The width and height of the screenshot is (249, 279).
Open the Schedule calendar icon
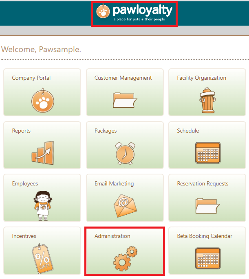pyautogui.click(x=208, y=153)
